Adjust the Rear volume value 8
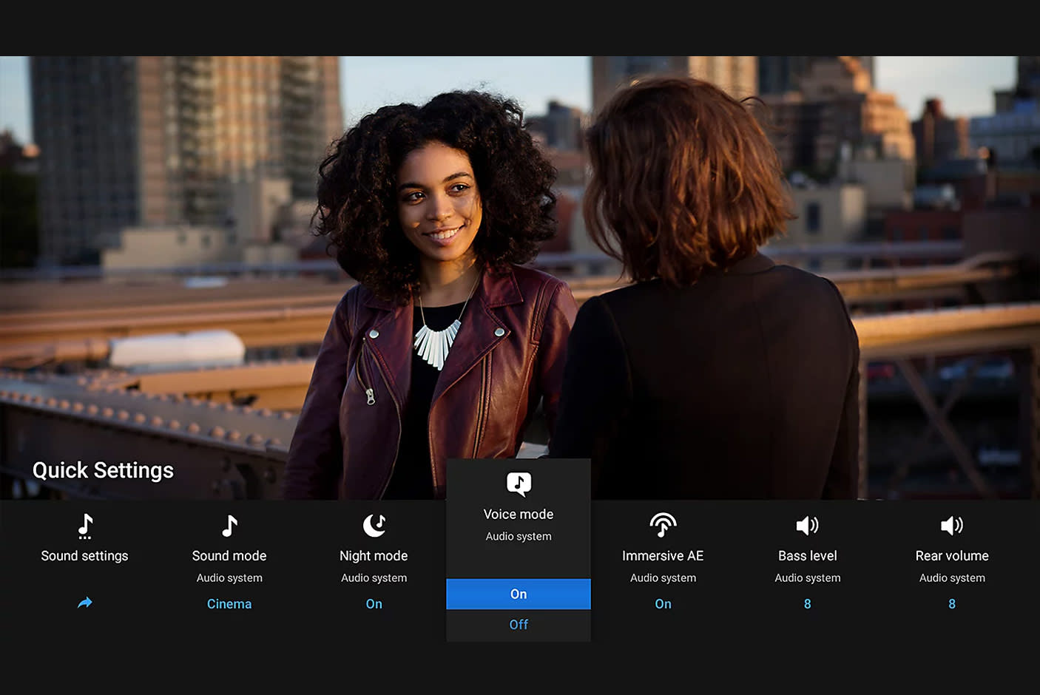This screenshot has height=695, width=1040. tap(952, 604)
